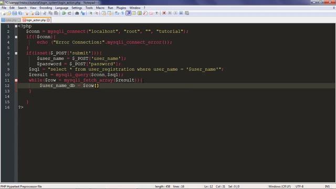Click the Save All toolbar icon
Viewport: 336px width, 189px height.
tap(20, 13)
